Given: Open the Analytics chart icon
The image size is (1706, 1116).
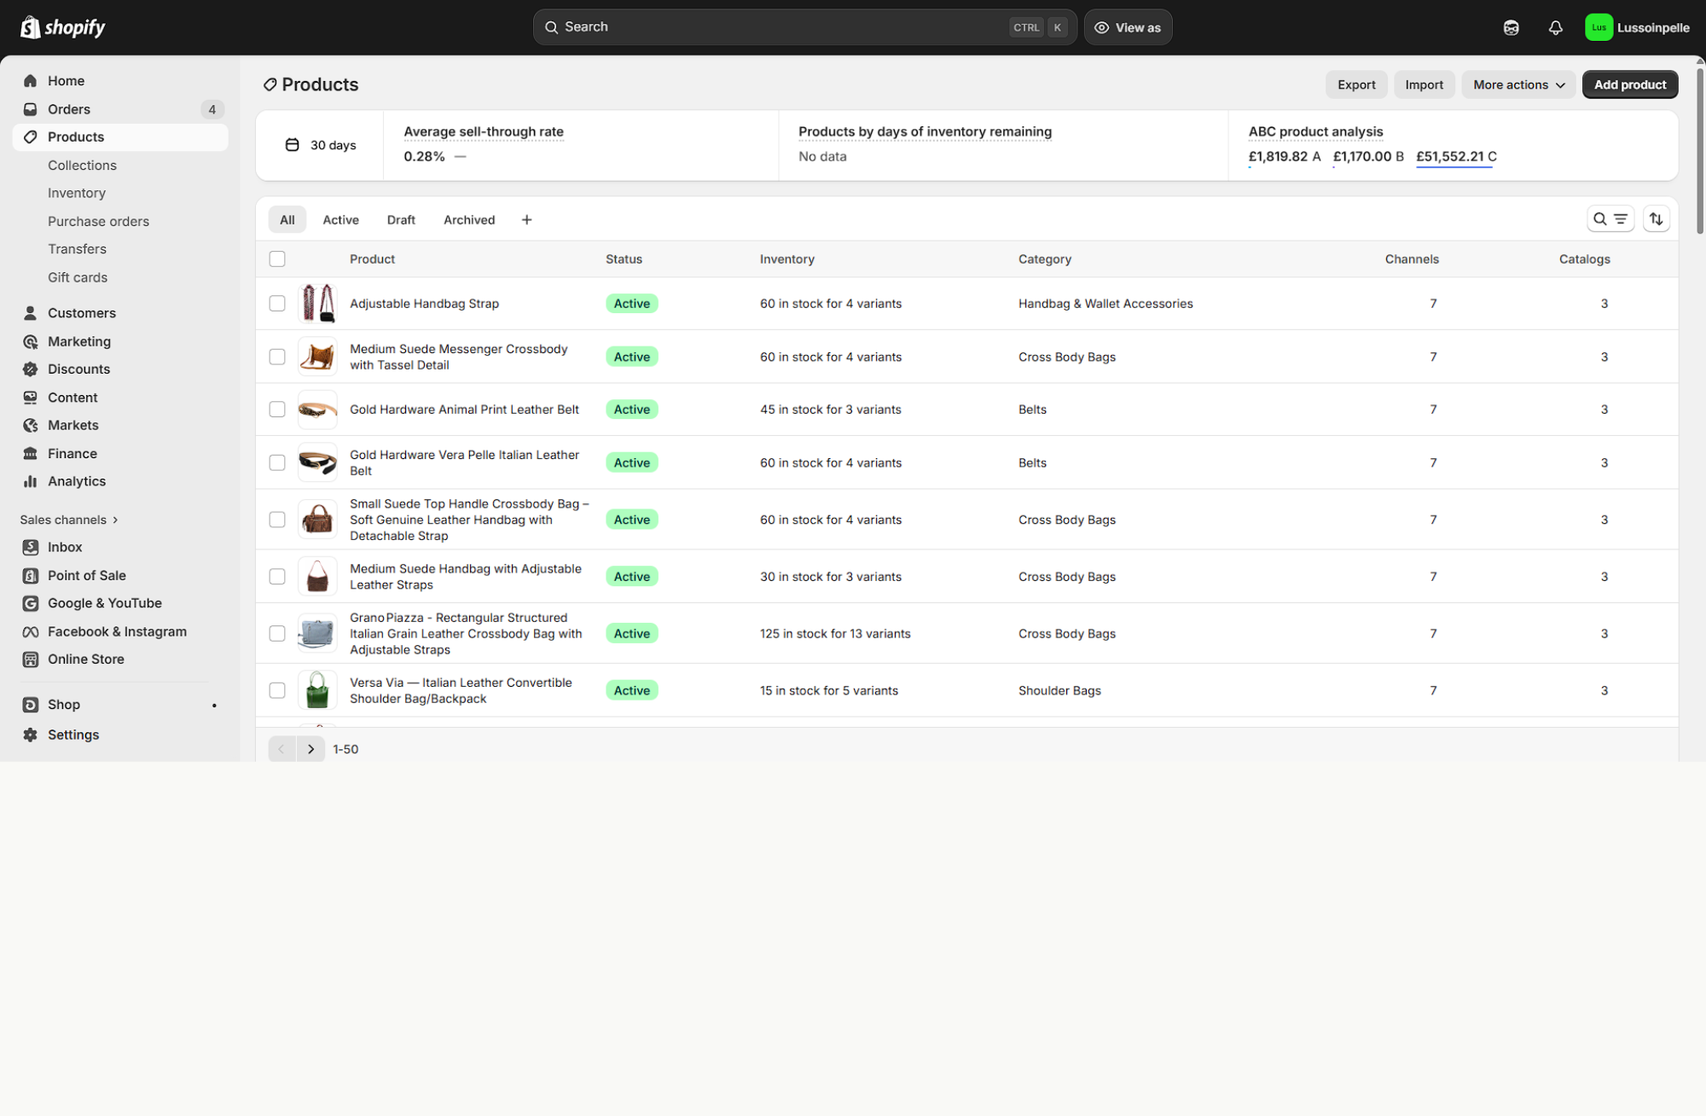Looking at the screenshot, I should tap(31, 481).
